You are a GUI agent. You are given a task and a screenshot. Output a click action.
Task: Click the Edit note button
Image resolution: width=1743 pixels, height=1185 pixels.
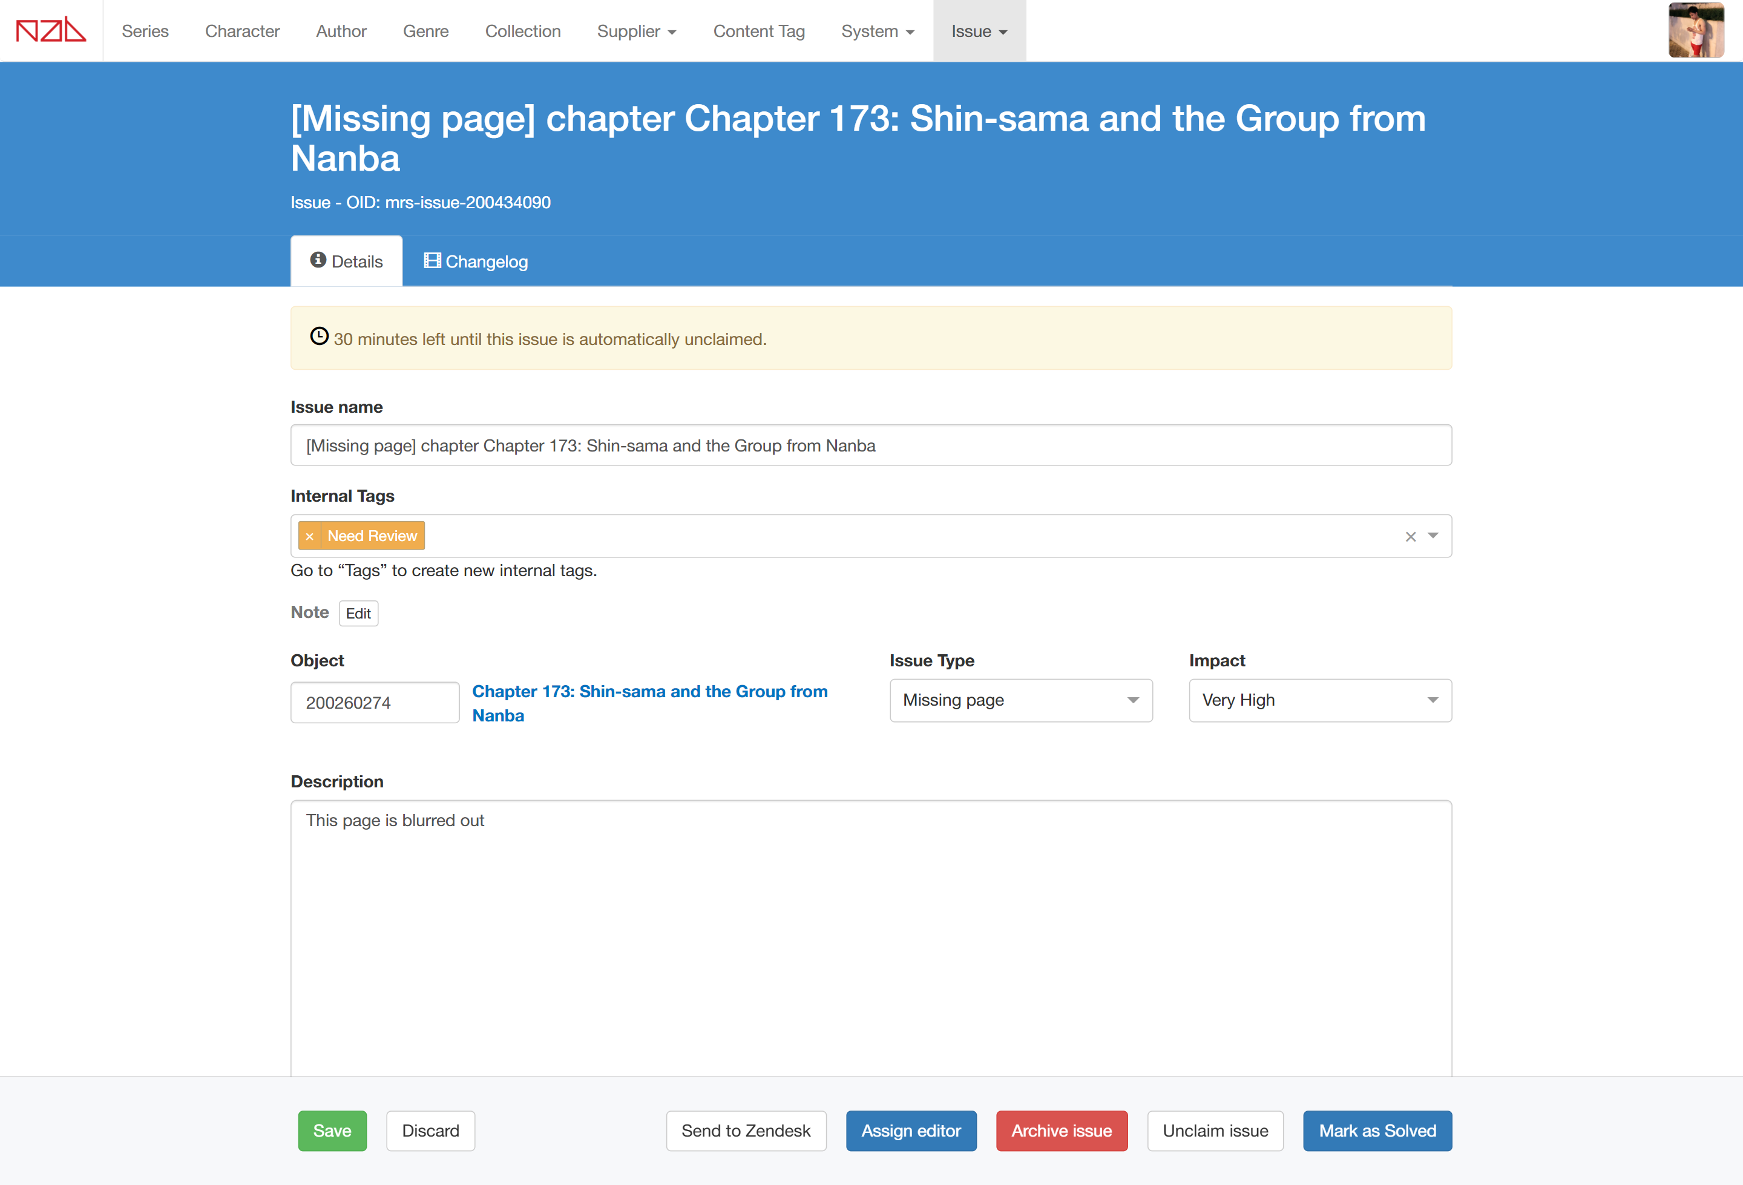358,614
